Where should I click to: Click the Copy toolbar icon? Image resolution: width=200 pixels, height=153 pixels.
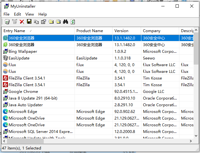(36, 22)
